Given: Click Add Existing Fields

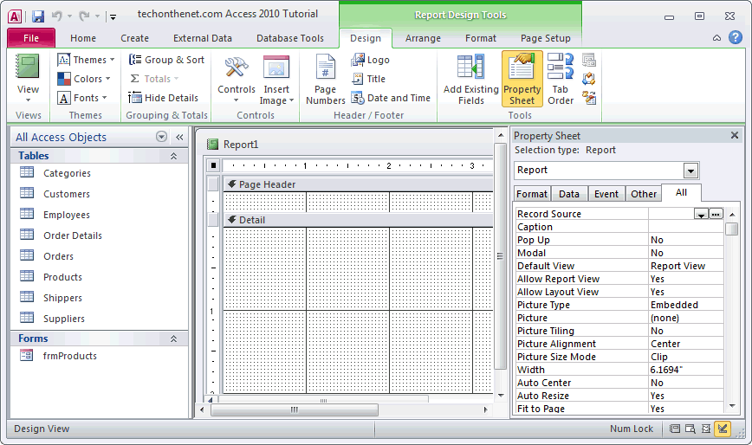Looking at the screenshot, I should [x=471, y=80].
